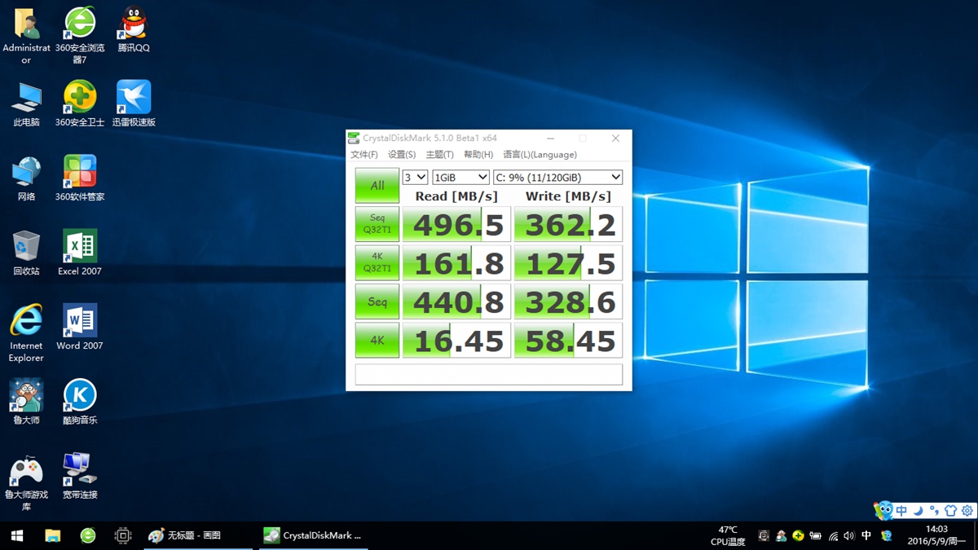Open the 语言(L)(Language) menu
The image size is (978, 550).
click(540, 155)
